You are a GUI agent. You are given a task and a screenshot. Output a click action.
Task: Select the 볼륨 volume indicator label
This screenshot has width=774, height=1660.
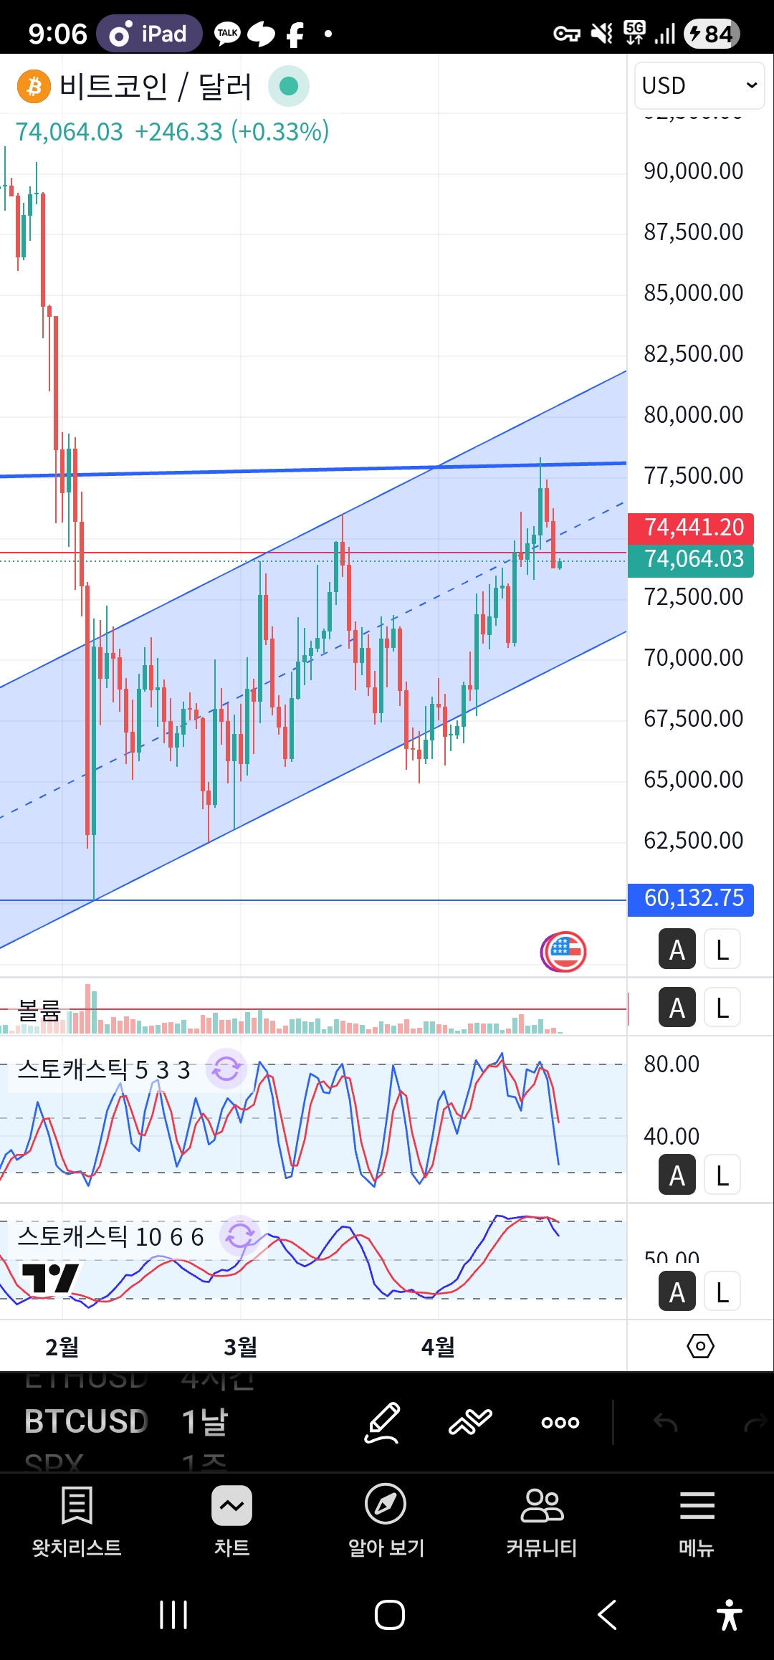tap(39, 1010)
